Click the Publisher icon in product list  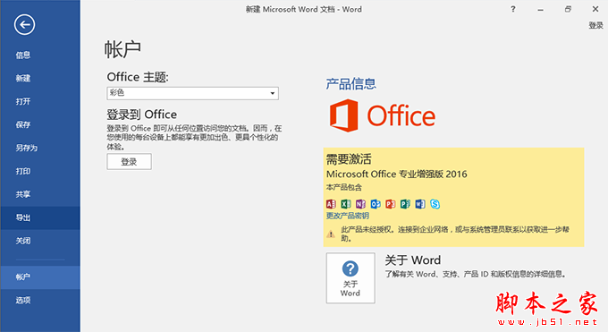405,204
